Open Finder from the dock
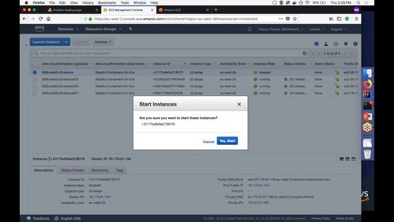Viewport: 394px width, 222px height. point(368,73)
